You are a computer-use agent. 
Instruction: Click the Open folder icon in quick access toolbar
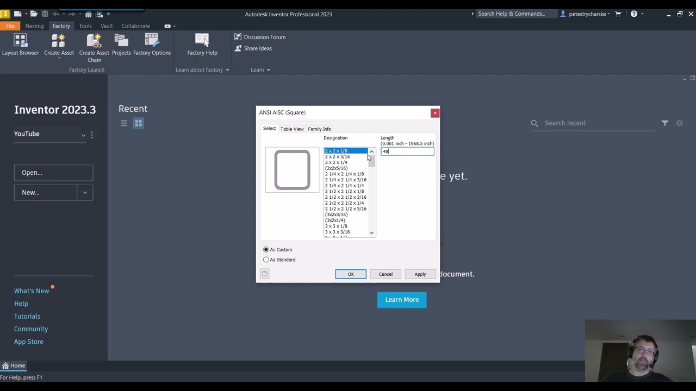[x=34, y=14]
